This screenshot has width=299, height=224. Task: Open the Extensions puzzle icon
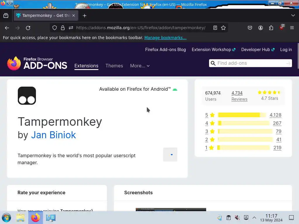271,28
